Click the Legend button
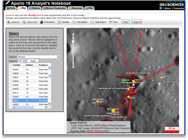 [x=137, y=22]
